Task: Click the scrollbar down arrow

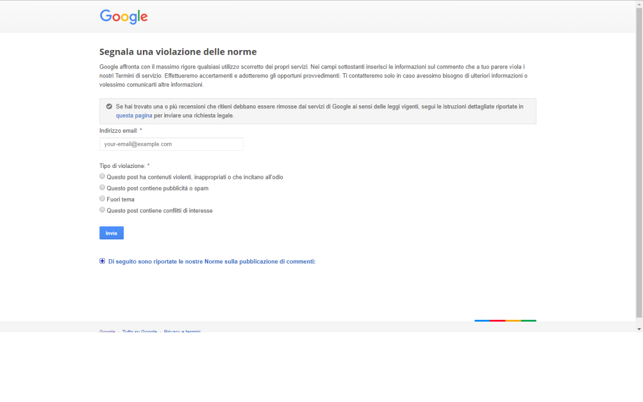Action: click(x=639, y=329)
